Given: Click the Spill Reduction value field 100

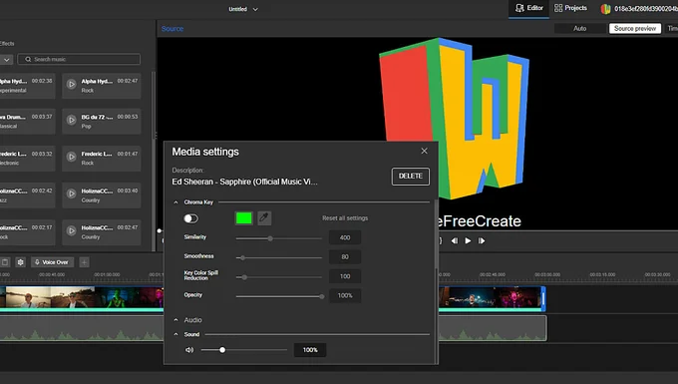Looking at the screenshot, I should pyautogui.click(x=345, y=276).
